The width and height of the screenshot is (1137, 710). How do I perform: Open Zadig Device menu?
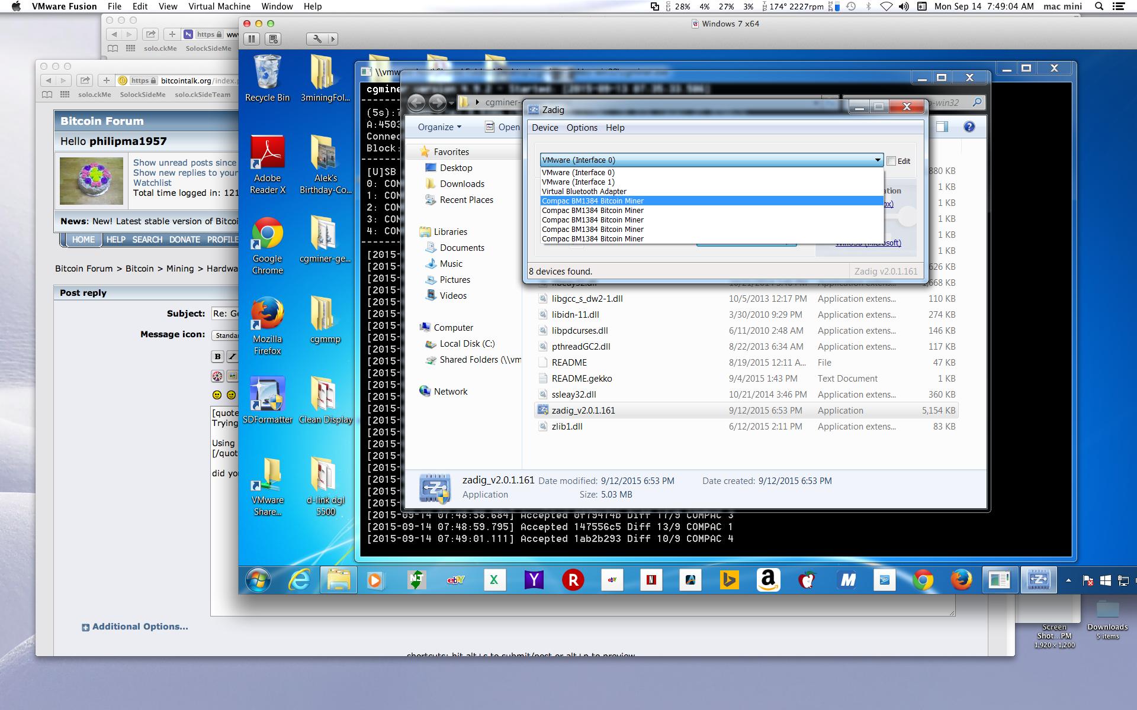pos(545,128)
